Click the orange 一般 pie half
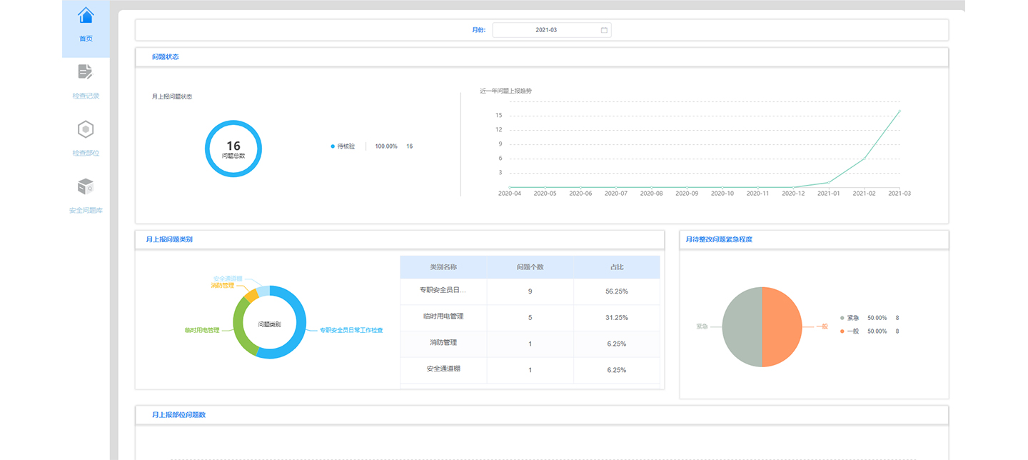This screenshot has height=460, width=1028. (782, 327)
